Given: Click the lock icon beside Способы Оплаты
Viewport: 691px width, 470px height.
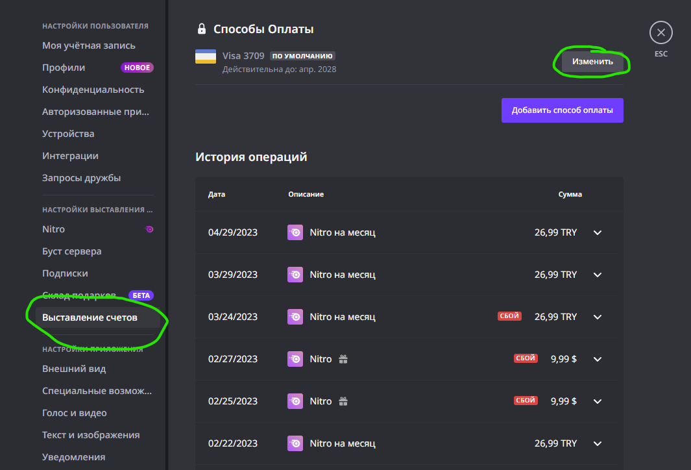Looking at the screenshot, I should pos(201,29).
